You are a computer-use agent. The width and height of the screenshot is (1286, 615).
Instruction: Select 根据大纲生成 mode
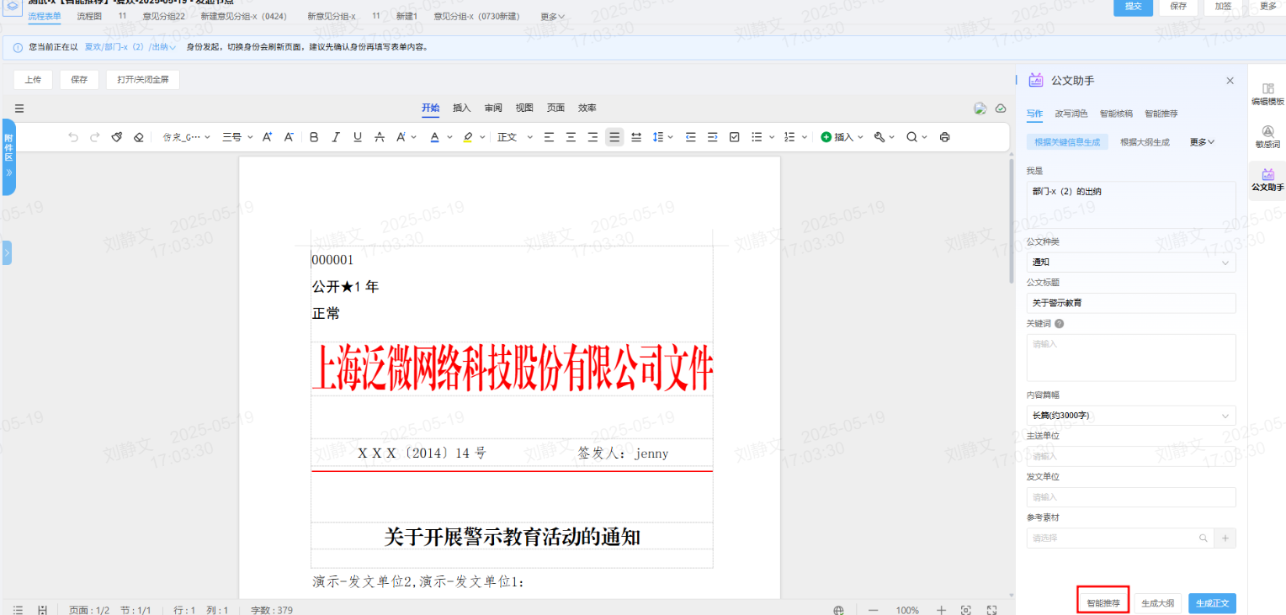[x=1145, y=142]
